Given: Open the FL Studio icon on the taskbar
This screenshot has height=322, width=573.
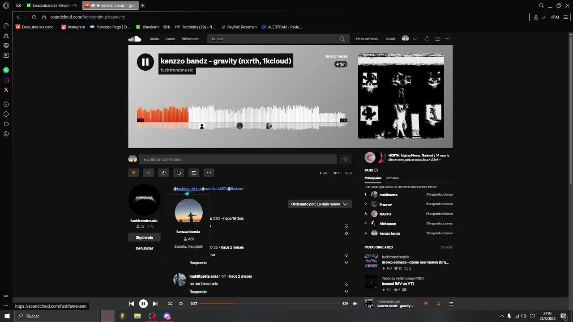Looking at the screenshot, I should 123,316.
